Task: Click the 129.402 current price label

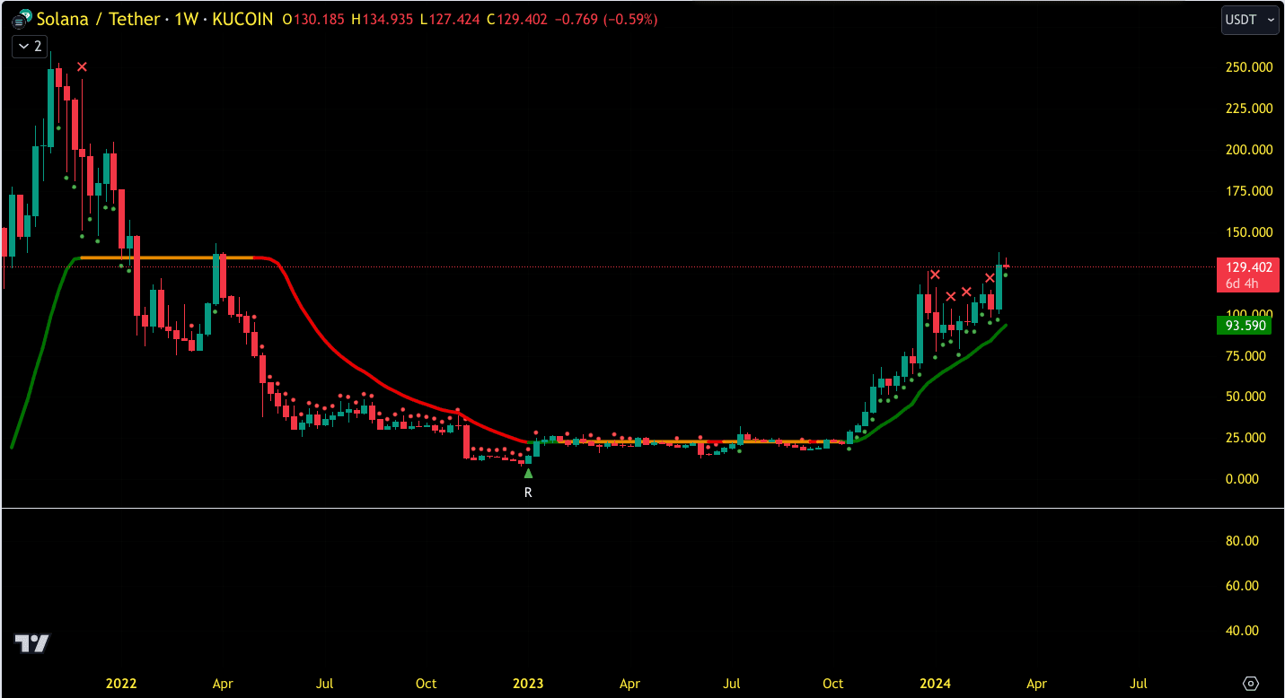Action: [x=1248, y=267]
